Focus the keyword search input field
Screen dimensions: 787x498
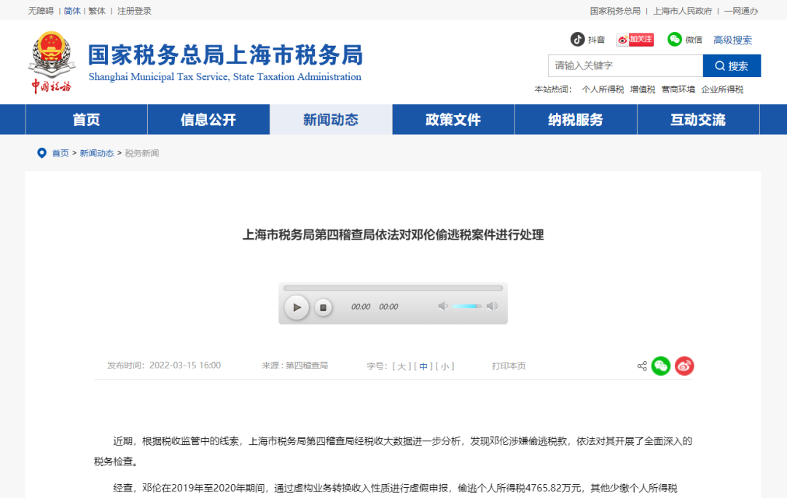pyautogui.click(x=625, y=66)
